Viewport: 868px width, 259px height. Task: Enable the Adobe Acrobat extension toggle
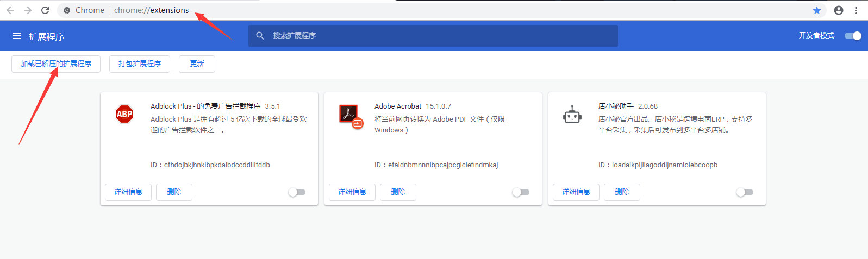click(x=521, y=192)
